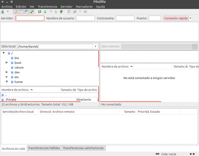
Task: Enable directory comparison from toolbar
Action: [x=75, y=12]
